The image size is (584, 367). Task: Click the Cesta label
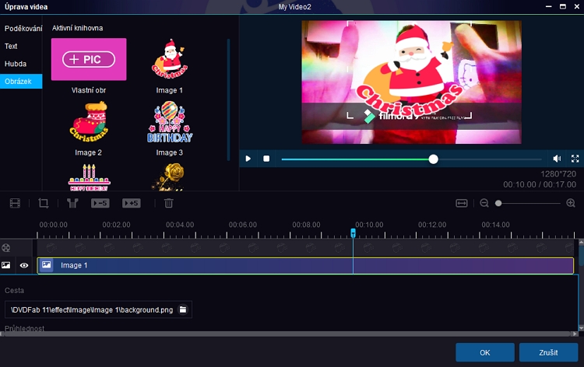click(15, 290)
